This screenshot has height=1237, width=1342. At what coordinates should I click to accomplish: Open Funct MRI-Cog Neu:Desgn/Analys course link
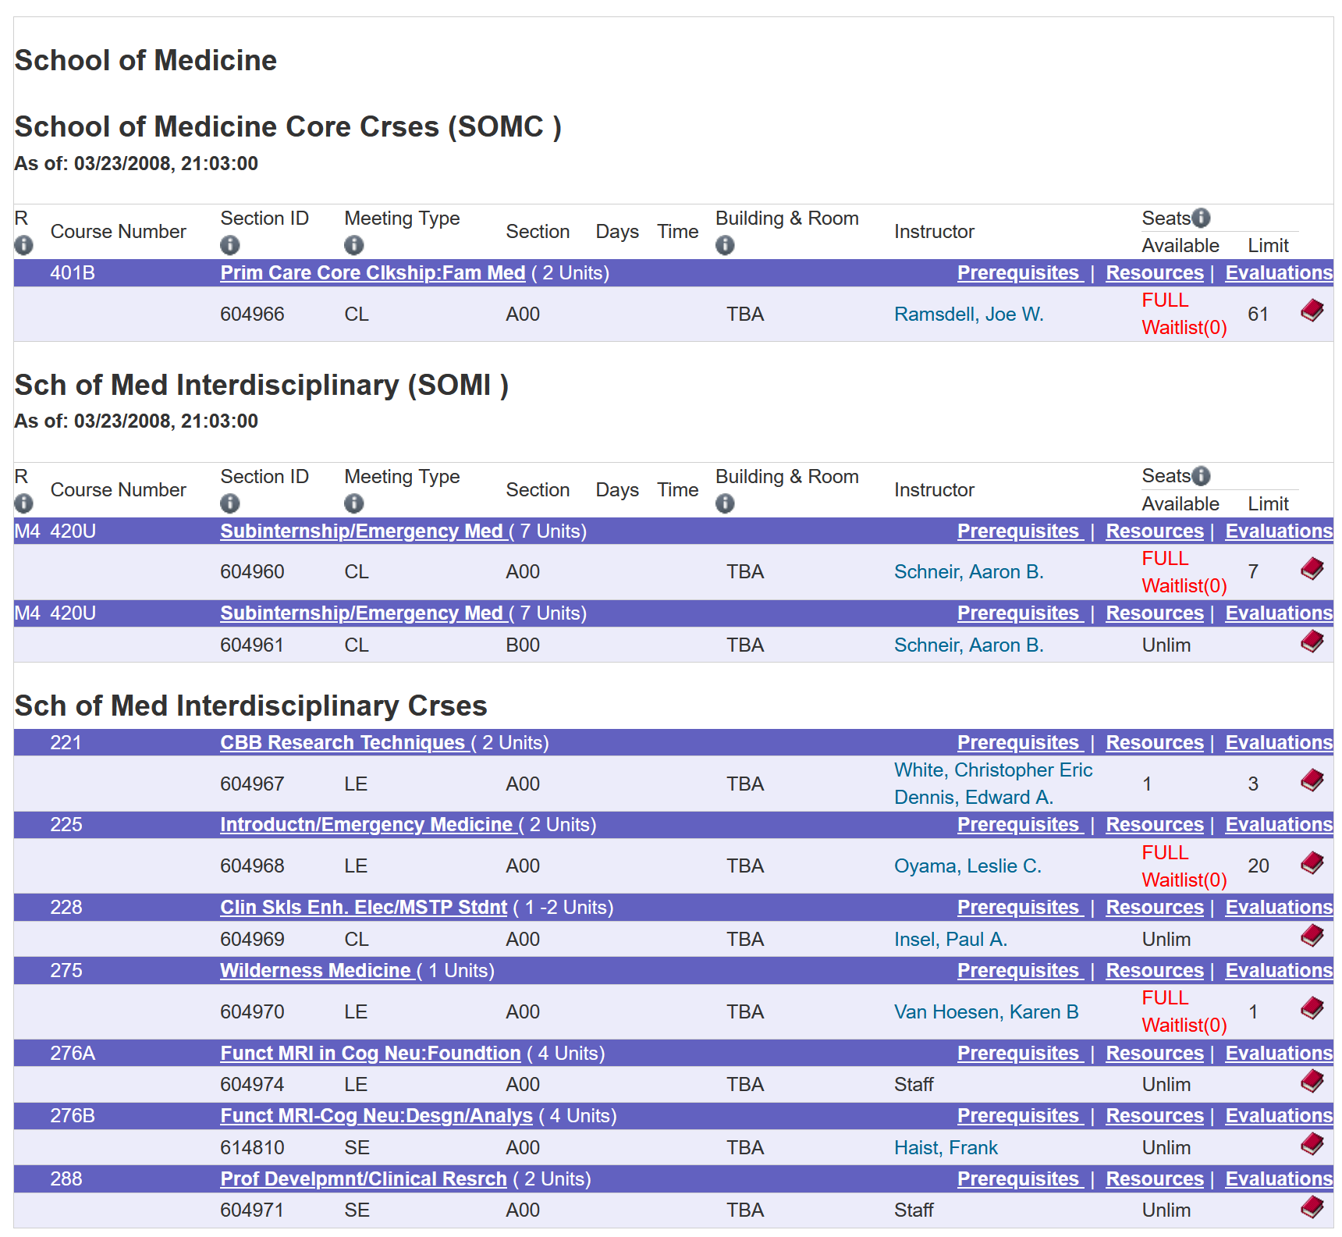coord(376,1115)
